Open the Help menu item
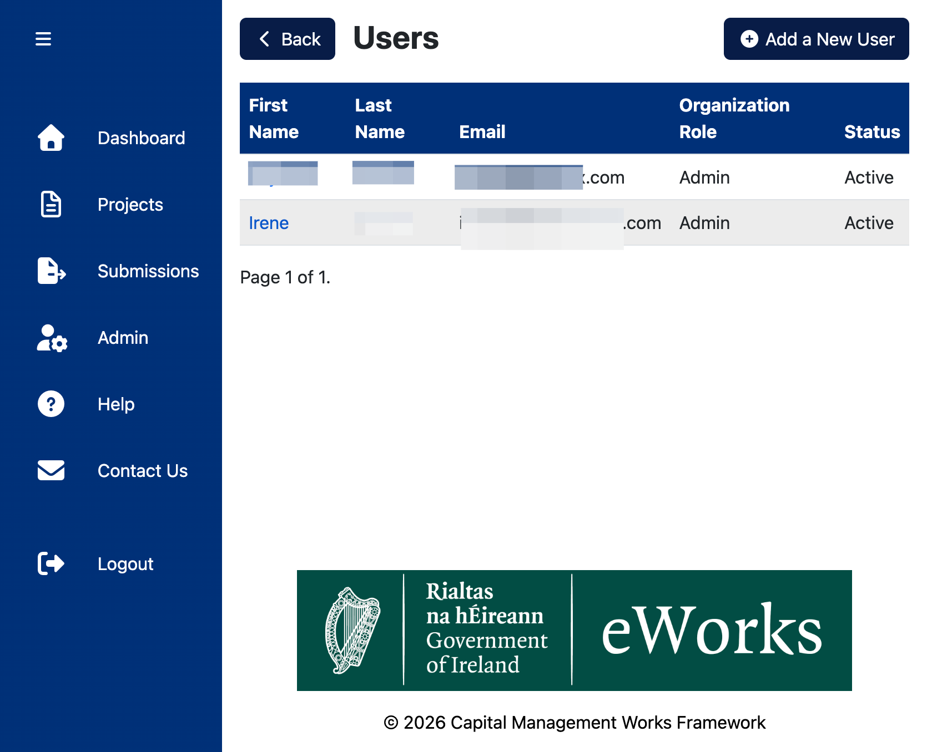This screenshot has width=927, height=752. click(x=116, y=404)
